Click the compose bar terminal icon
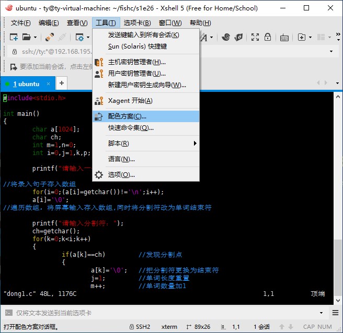The height and width of the screenshot is (333, 343). tap(9, 313)
